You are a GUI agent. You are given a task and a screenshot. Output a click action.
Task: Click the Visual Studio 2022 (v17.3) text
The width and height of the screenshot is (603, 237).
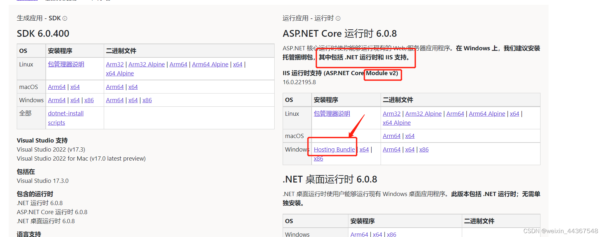(51, 150)
